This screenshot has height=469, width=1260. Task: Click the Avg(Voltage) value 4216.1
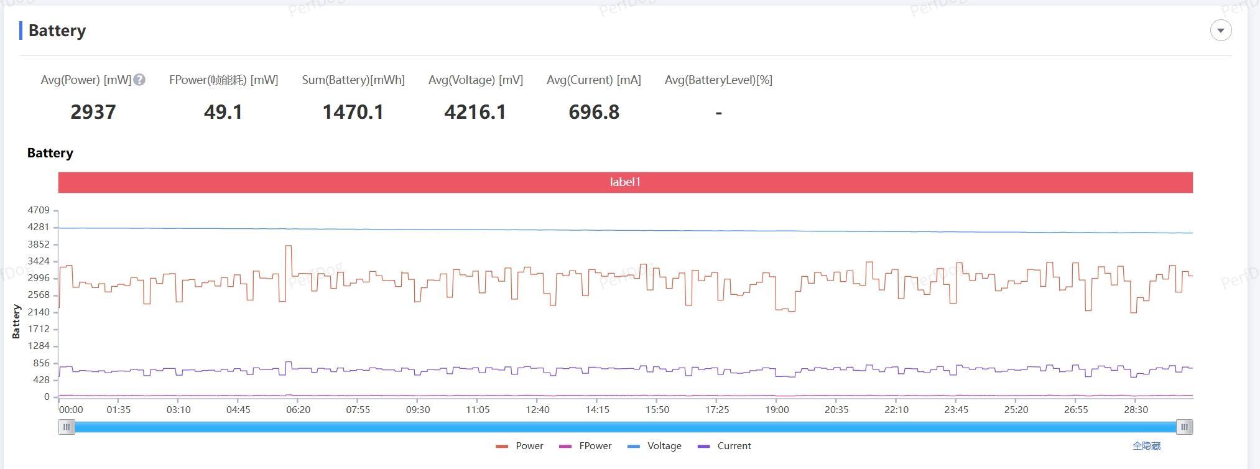(x=475, y=112)
